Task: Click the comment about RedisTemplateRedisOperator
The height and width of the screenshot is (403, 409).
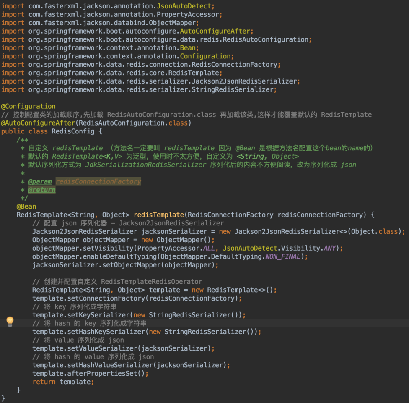Action: pyautogui.click(x=117, y=282)
